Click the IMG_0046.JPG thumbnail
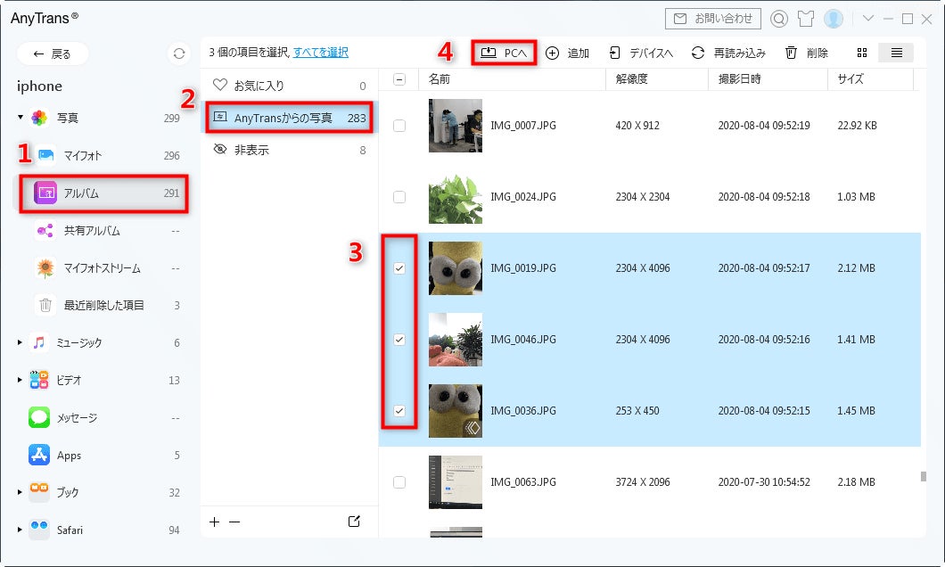 455,340
